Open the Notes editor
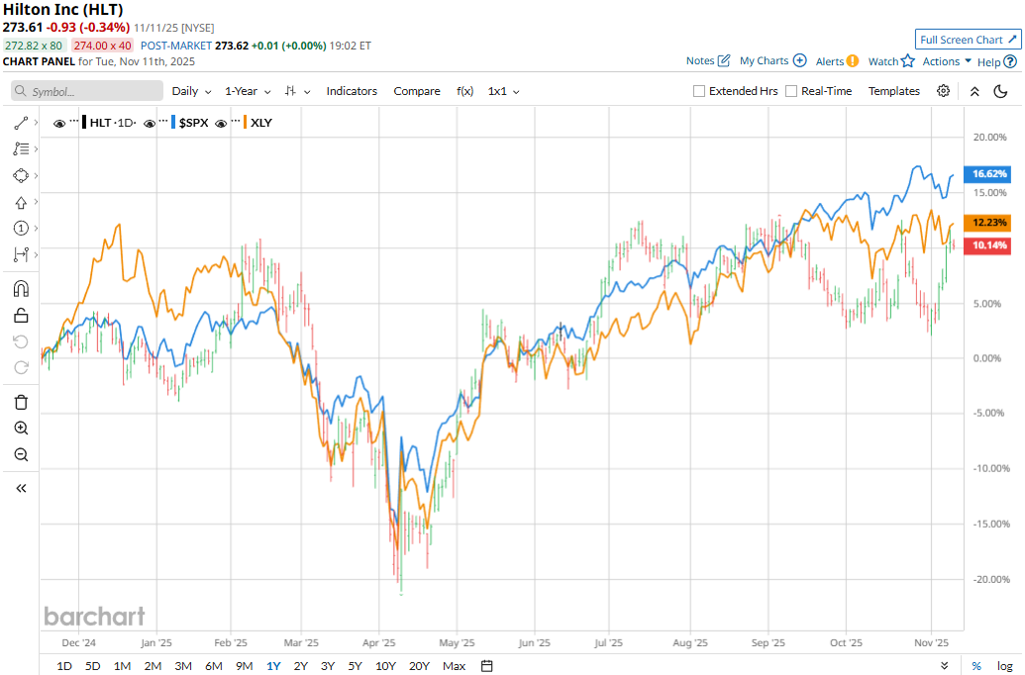 [x=708, y=60]
